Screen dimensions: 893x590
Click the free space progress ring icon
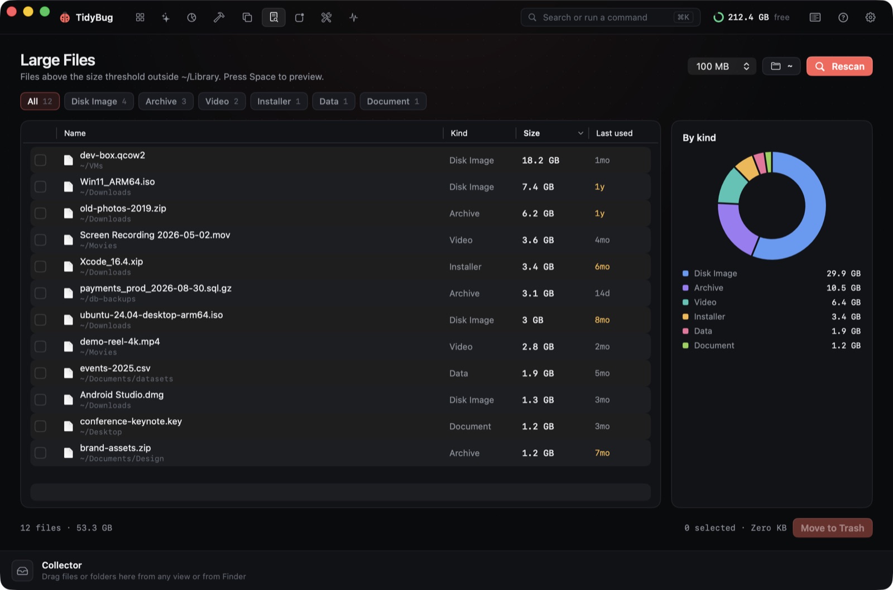click(x=718, y=17)
